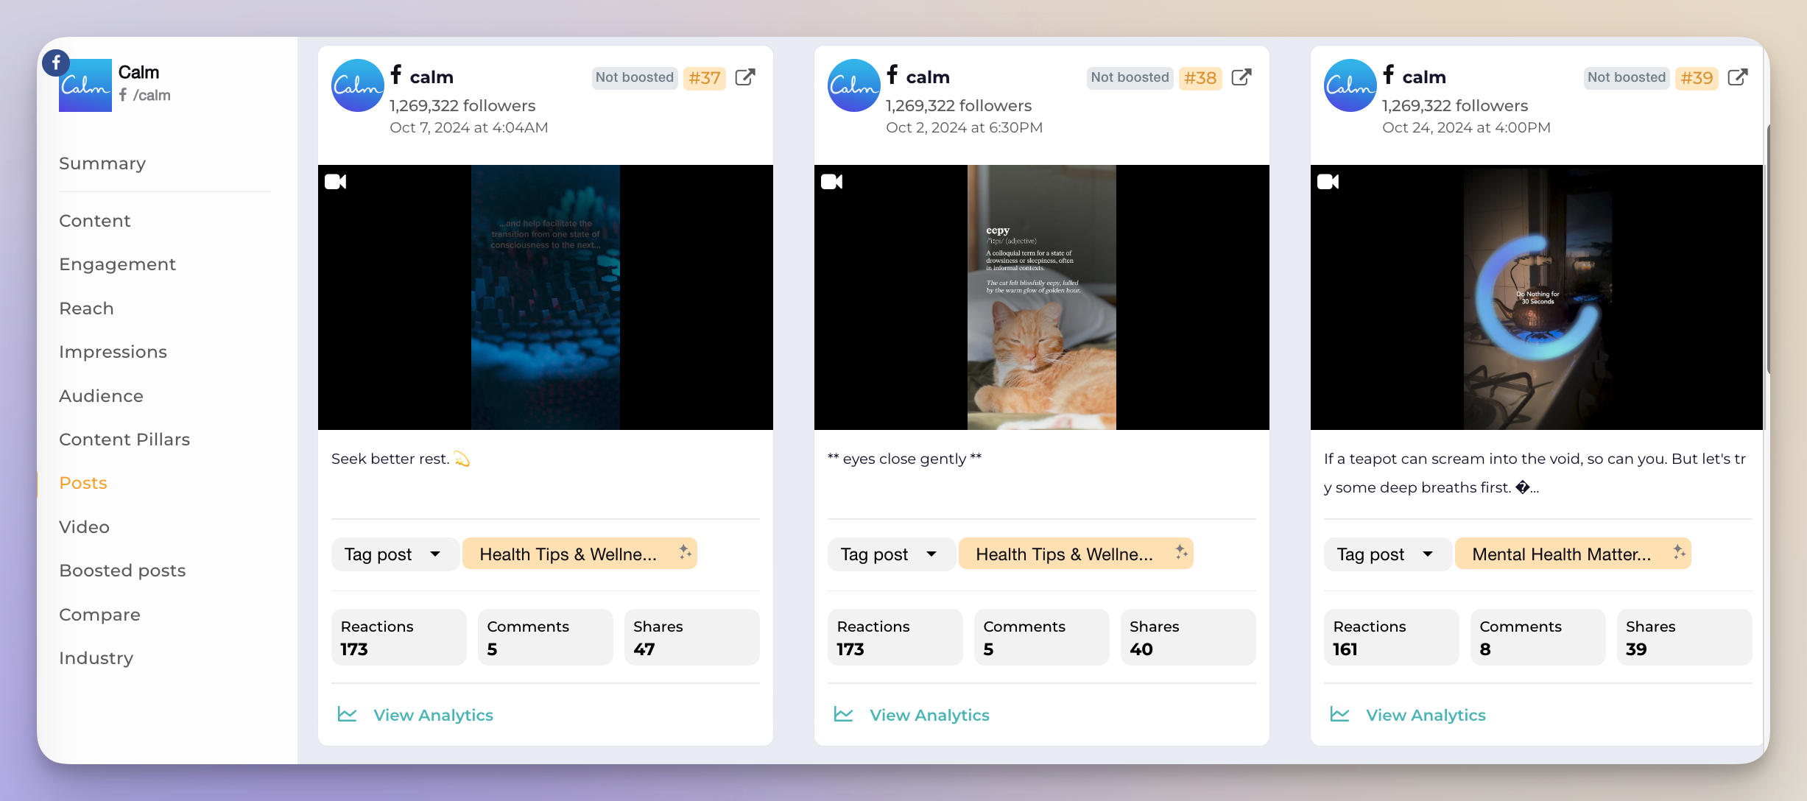Click the video camera icon on post #39
This screenshot has width=1807, height=801.
click(1329, 182)
